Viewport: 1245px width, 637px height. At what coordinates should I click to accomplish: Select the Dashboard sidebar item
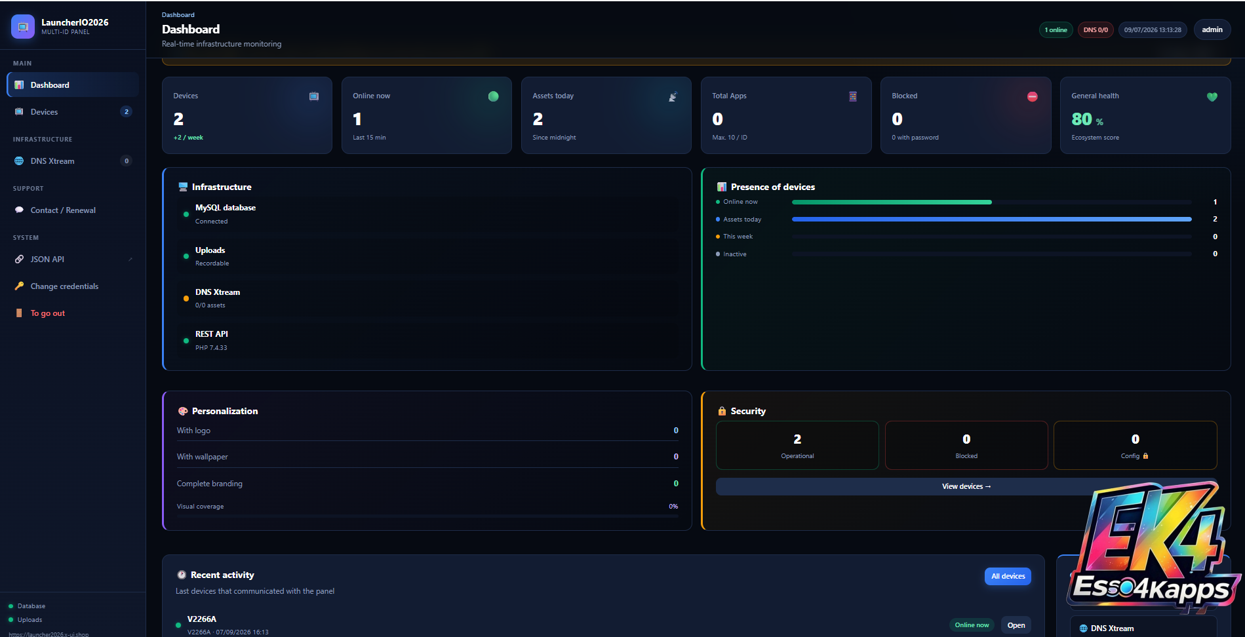(73, 85)
